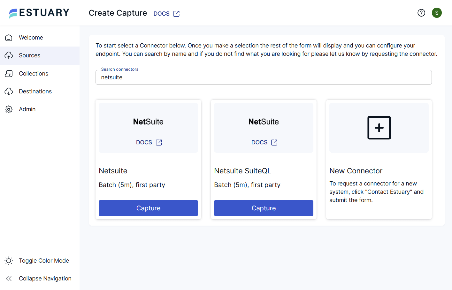Click the Destinations cloud download icon

point(9,91)
